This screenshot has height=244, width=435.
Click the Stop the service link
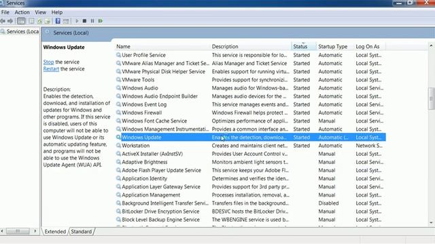pyautogui.click(x=48, y=62)
